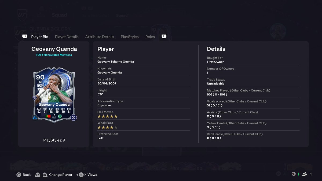
Task: Click the small badge on the card's left edge
Action: [x=34, y=98]
